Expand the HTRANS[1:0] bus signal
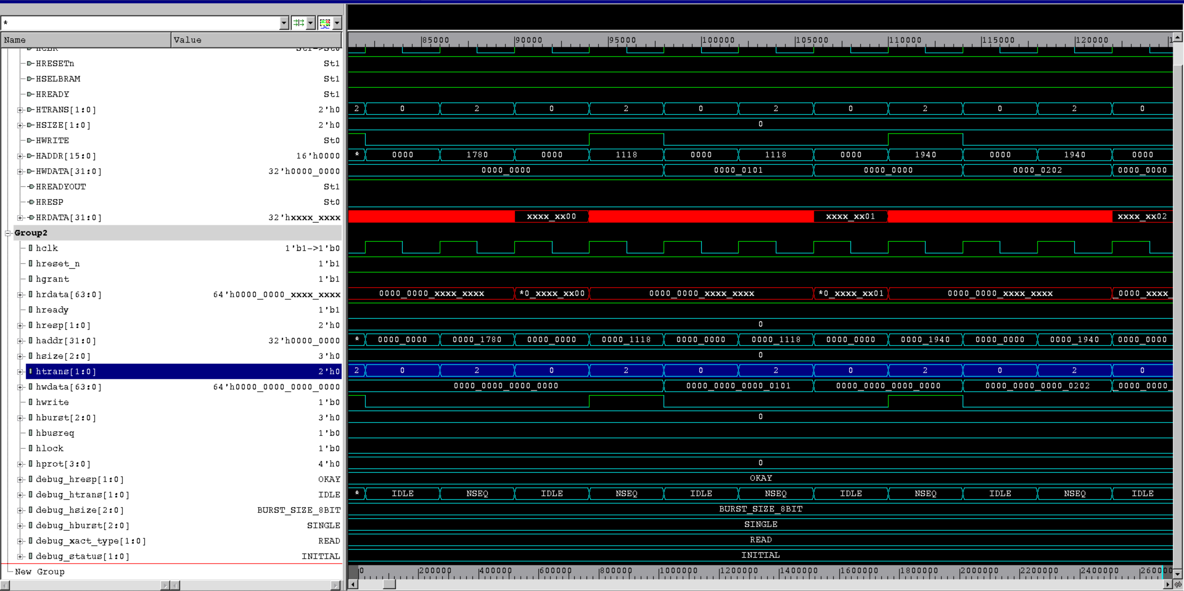The image size is (1184, 591). click(x=20, y=110)
